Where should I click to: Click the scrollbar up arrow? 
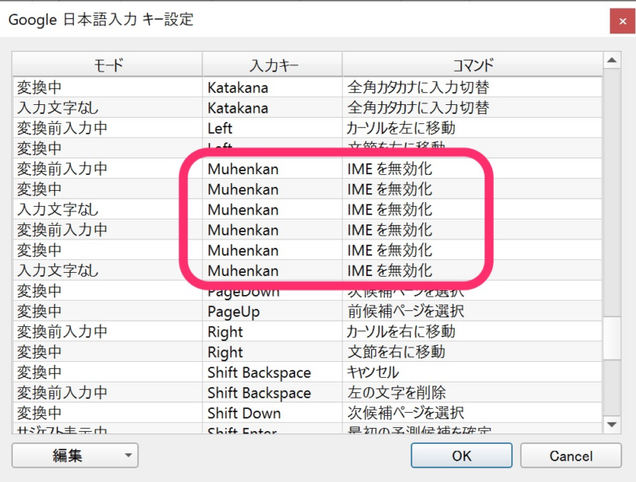[x=611, y=61]
